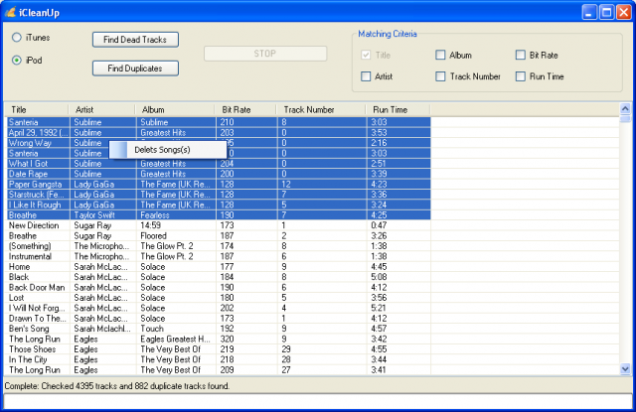Select the Those Shoes track row
The image size is (636, 412).
click(x=219, y=349)
